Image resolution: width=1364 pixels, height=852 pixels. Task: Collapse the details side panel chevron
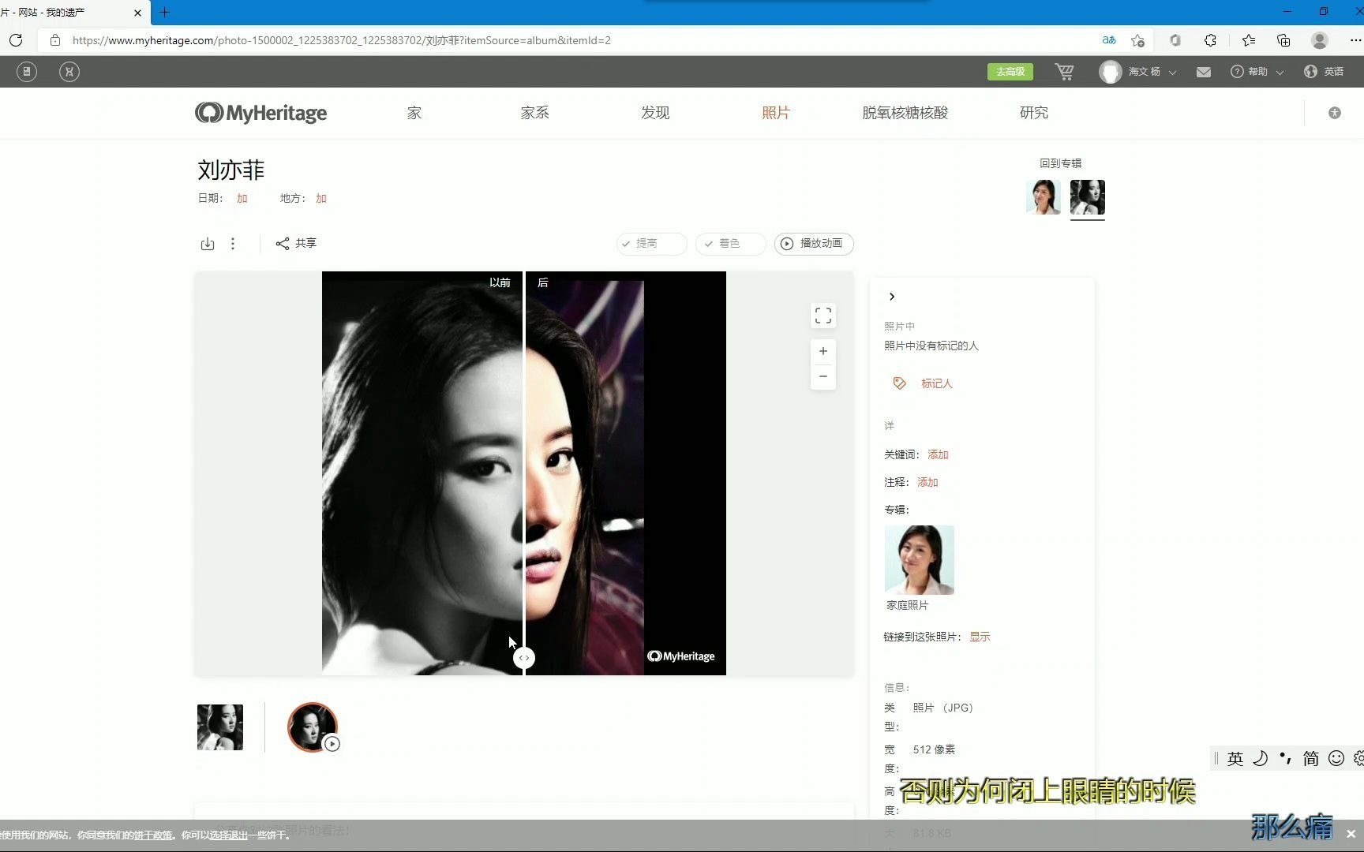[892, 297]
